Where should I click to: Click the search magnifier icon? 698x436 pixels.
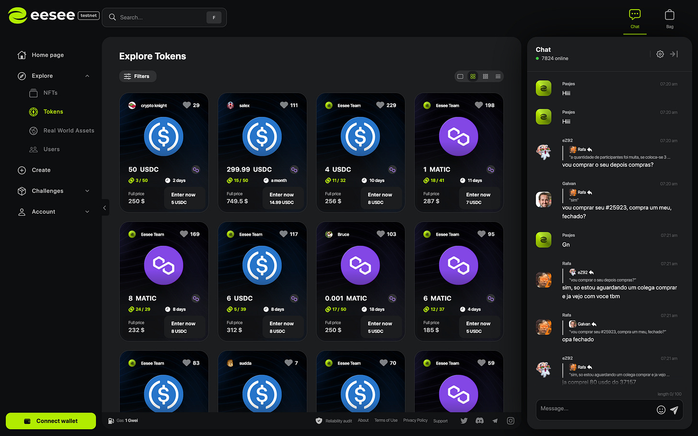113,17
